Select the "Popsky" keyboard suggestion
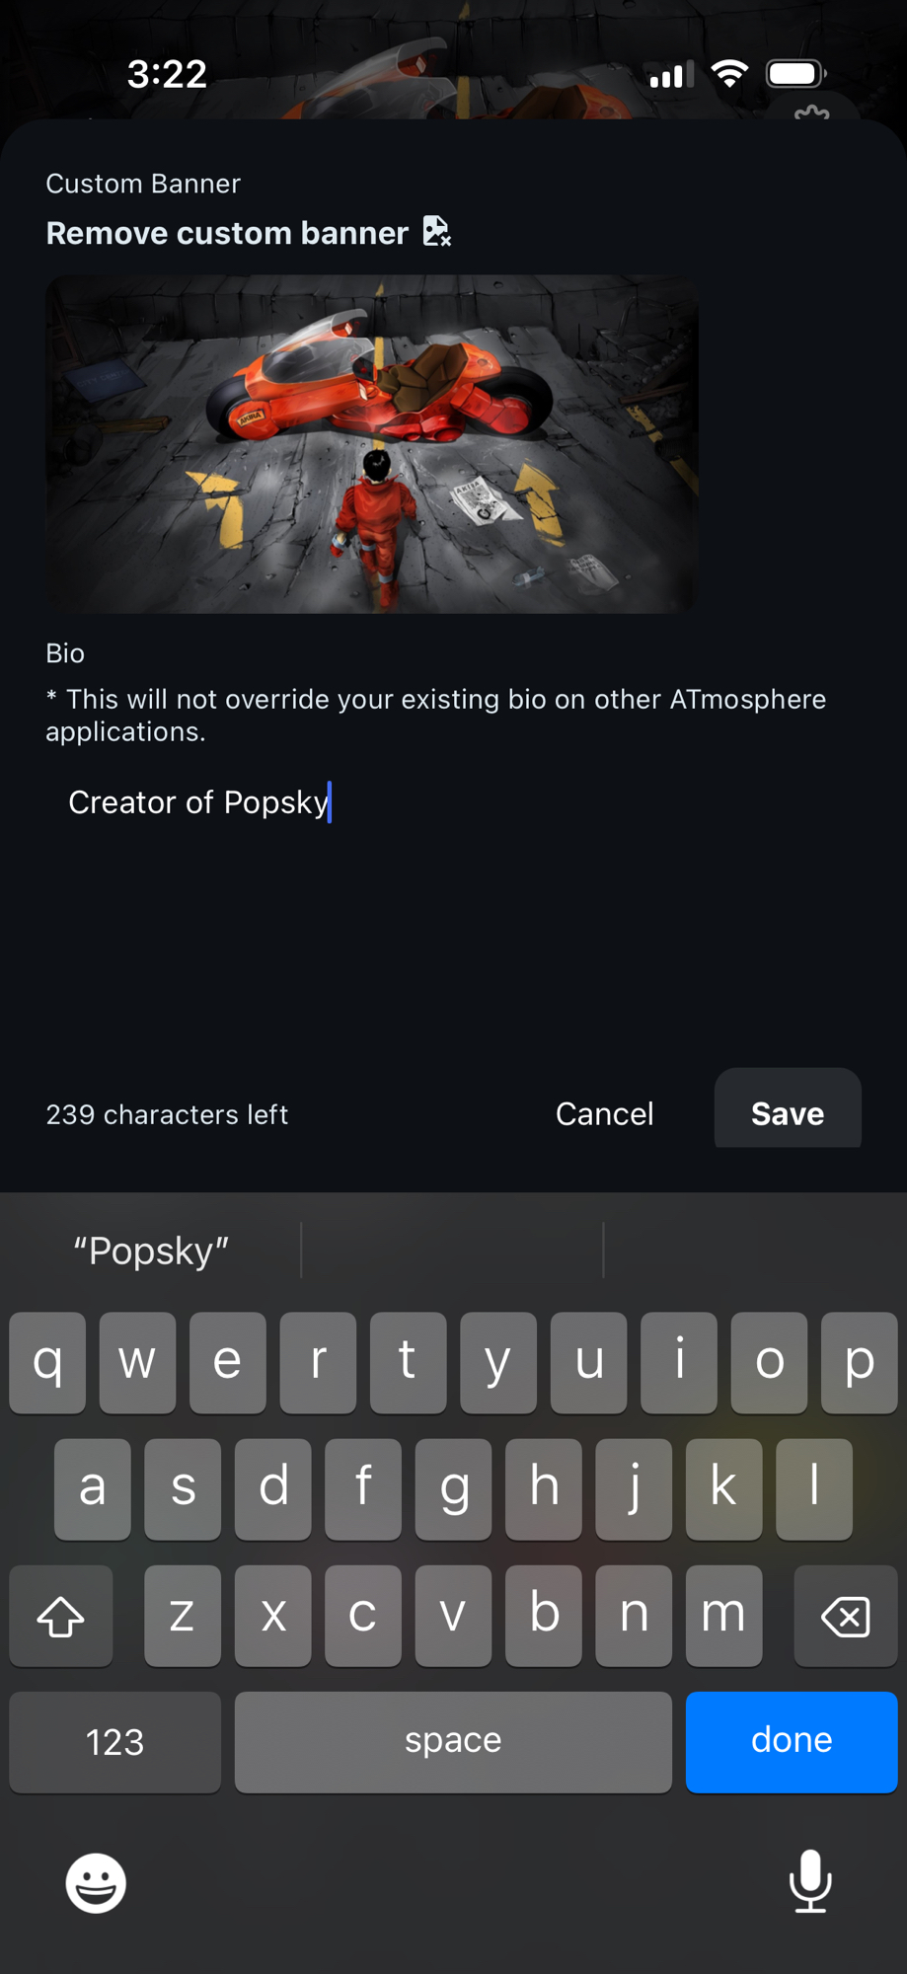The height and width of the screenshot is (1974, 907). click(x=152, y=1251)
